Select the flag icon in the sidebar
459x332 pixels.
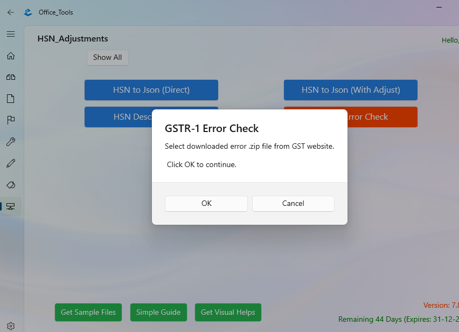coord(10,120)
